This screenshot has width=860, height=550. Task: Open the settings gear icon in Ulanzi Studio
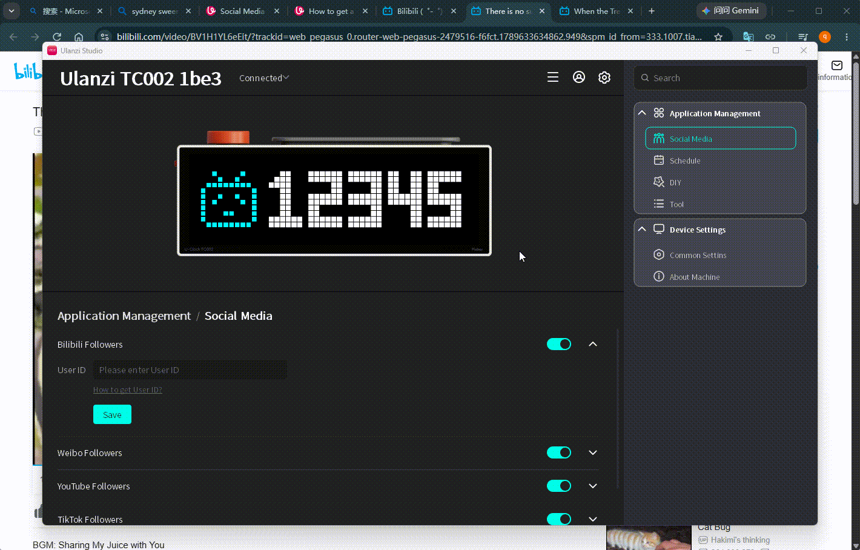[x=604, y=78]
